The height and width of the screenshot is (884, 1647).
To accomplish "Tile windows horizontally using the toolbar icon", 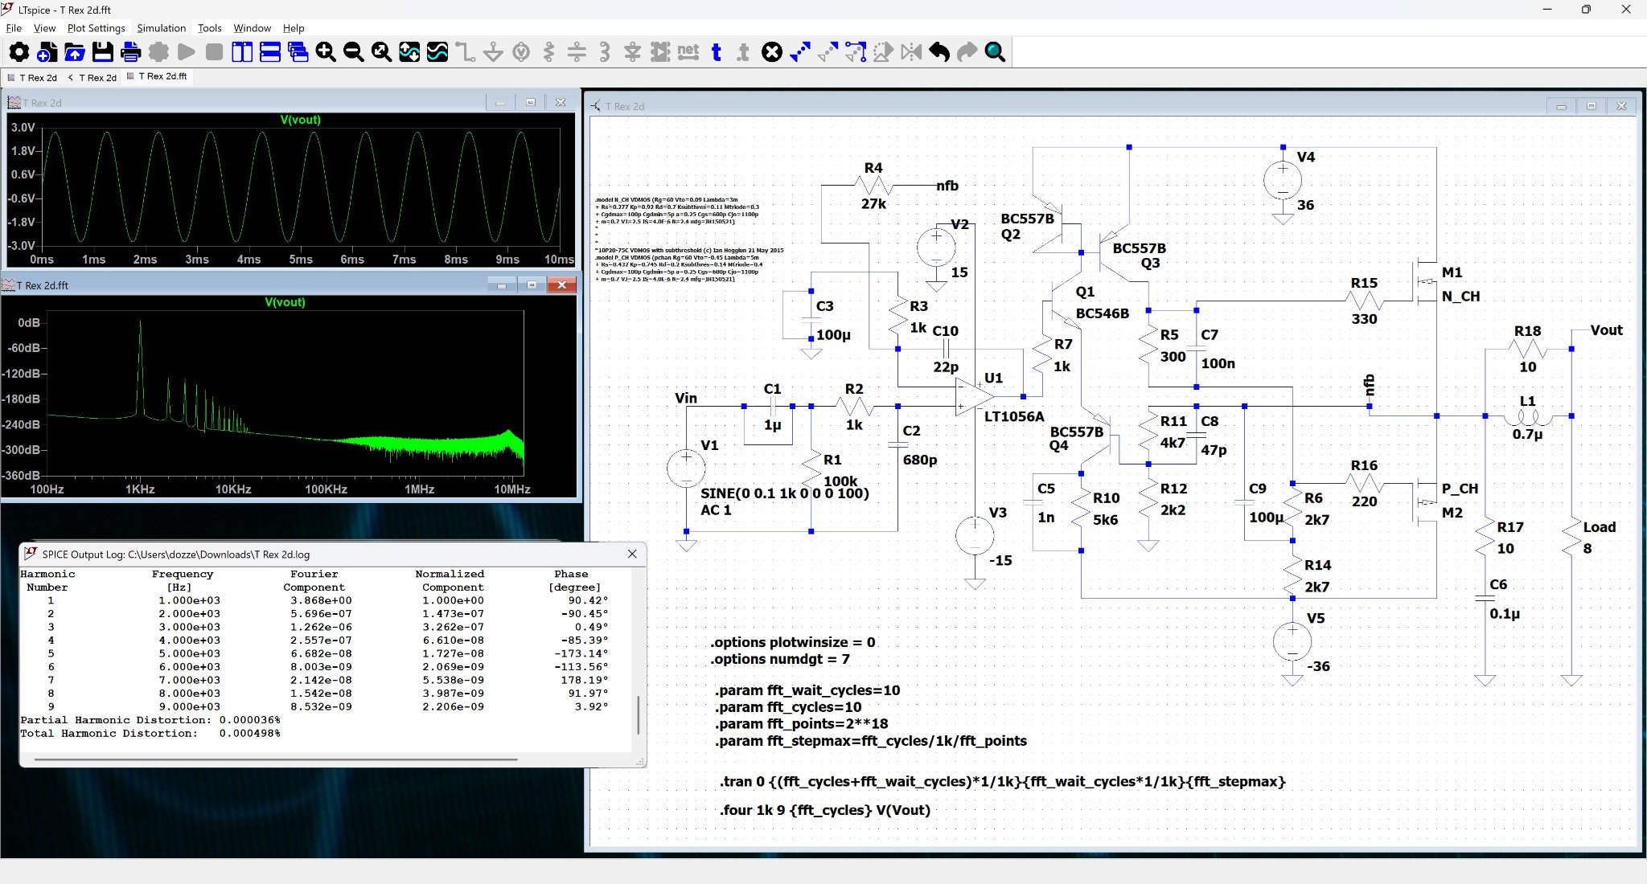I will tap(270, 52).
